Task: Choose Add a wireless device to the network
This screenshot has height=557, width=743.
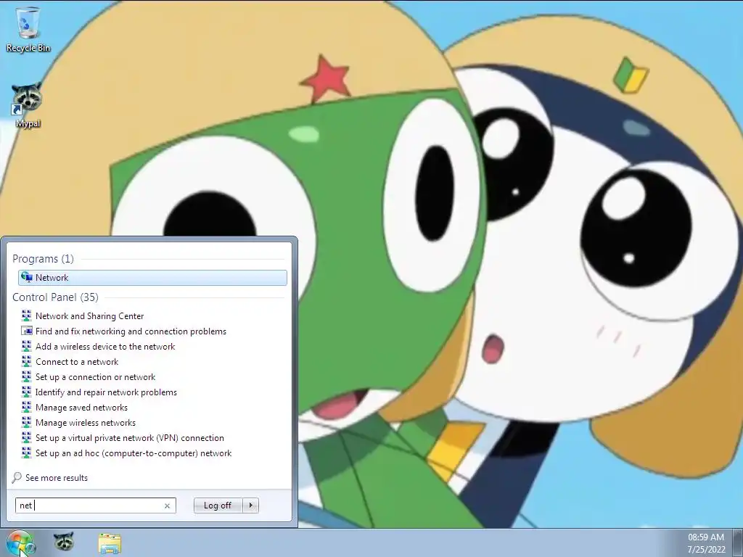Action: (105, 346)
